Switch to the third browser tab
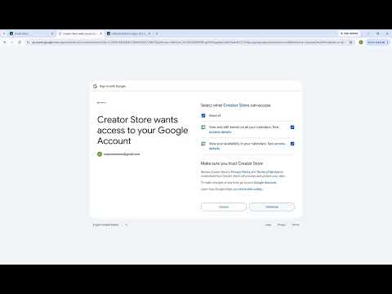 tap(128, 33)
